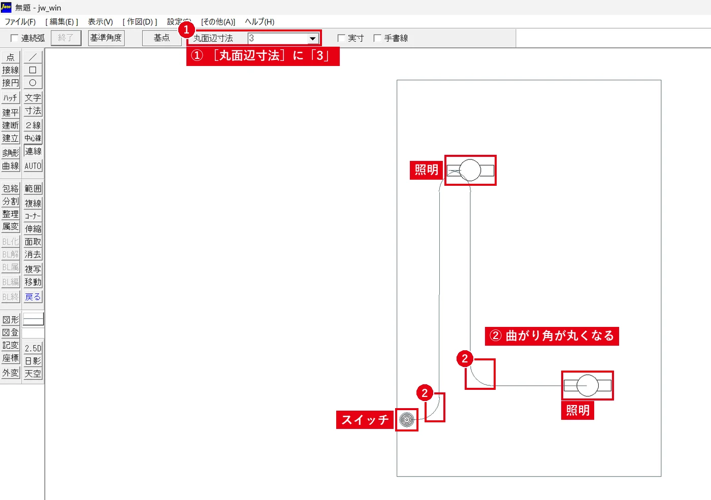Click the 丸面辺寸法 value field
The image size is (711, 500).
[x=278, y=39]
